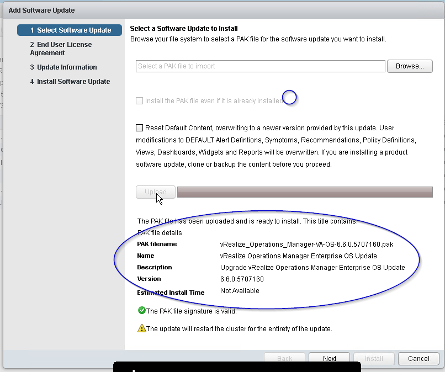
Task: Click the version number 6.6.0.5707160
Action: (242, 279)
